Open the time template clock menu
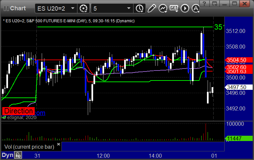This screenshot has height=160, width=254. click(140, 8)
